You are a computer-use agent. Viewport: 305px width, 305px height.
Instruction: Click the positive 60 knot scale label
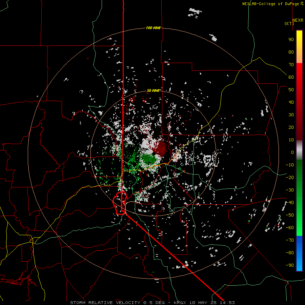pos(291,77)
